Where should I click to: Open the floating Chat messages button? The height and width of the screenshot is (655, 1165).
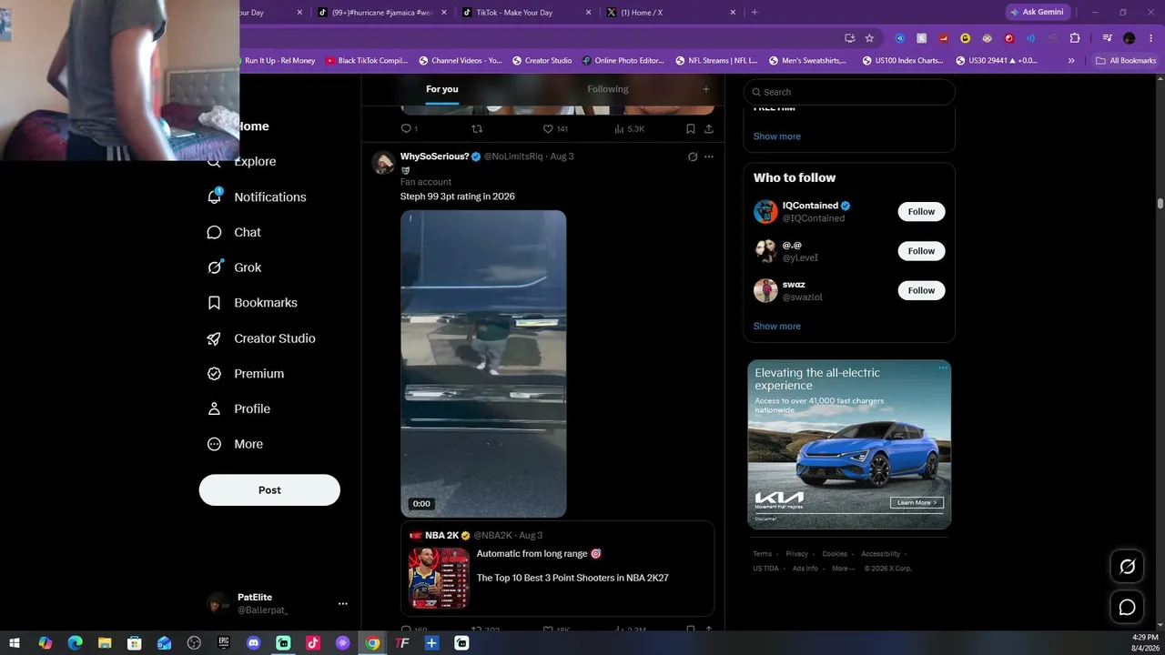(x=1127, y=607)
